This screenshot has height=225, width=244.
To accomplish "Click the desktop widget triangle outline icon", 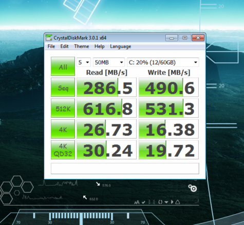I will [x=178, y=202].
